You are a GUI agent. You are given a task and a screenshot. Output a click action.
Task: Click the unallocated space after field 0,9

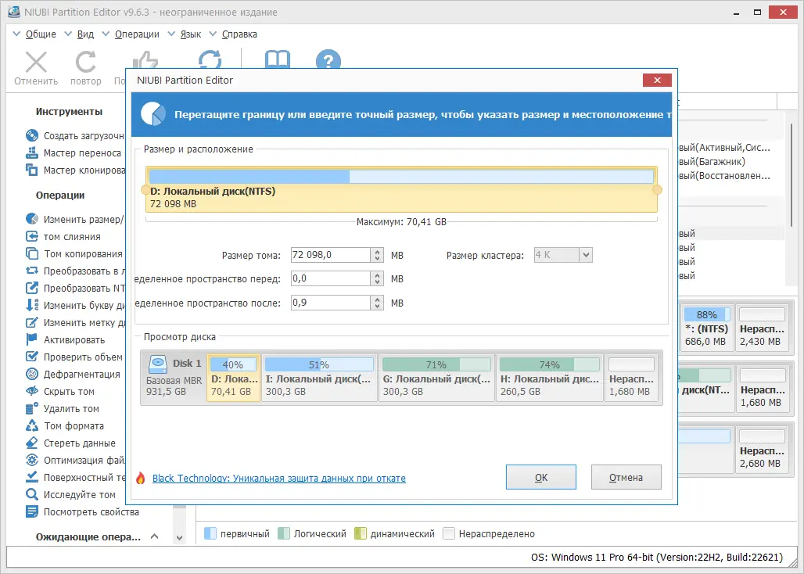click(331, 303)
